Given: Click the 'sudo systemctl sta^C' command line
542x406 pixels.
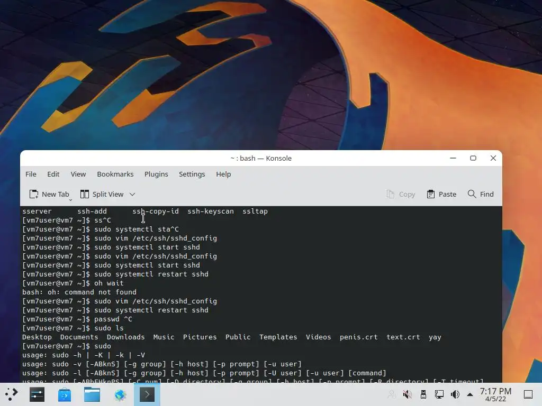Looking at the screenshot, I should click(101, 229).
